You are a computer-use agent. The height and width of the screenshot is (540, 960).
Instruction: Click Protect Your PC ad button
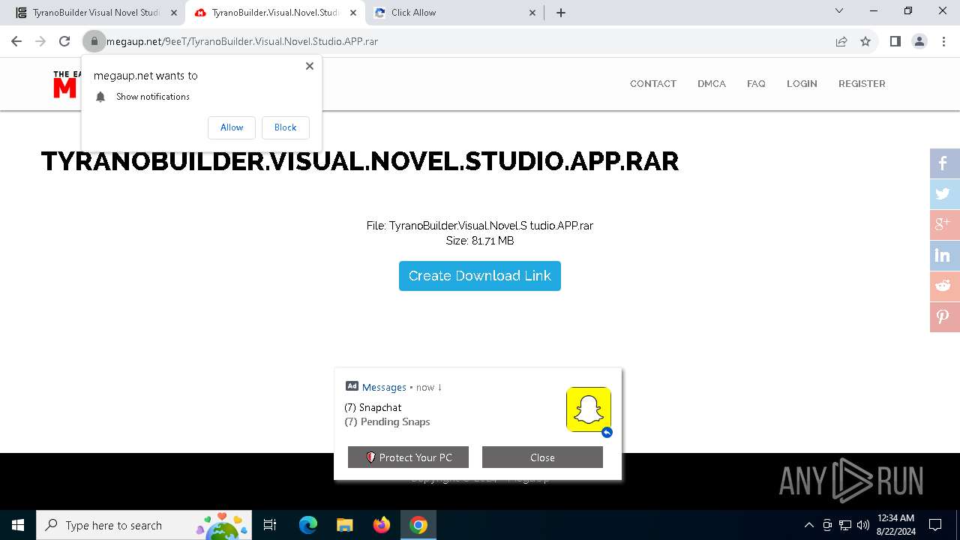(408, 457)
